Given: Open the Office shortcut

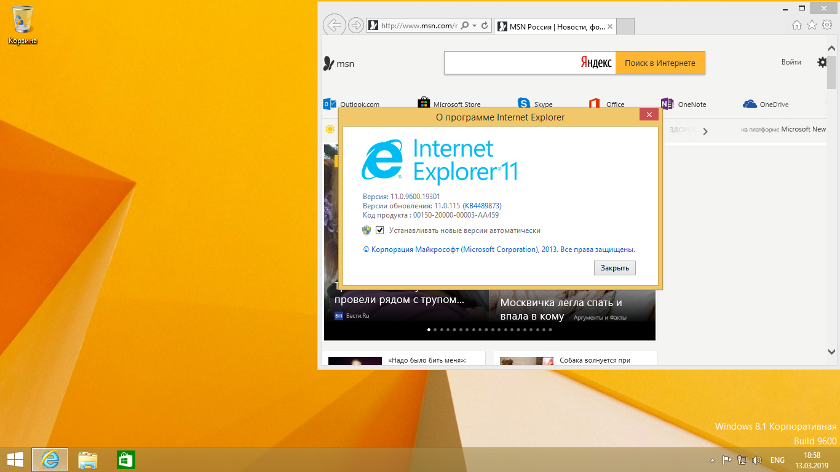Looking at the screenshot, I should (606, 104).
